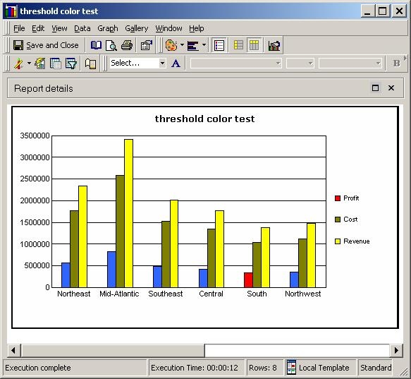Click the bar chart view icon
Viewport: 411px width, 379px height.
274,46
